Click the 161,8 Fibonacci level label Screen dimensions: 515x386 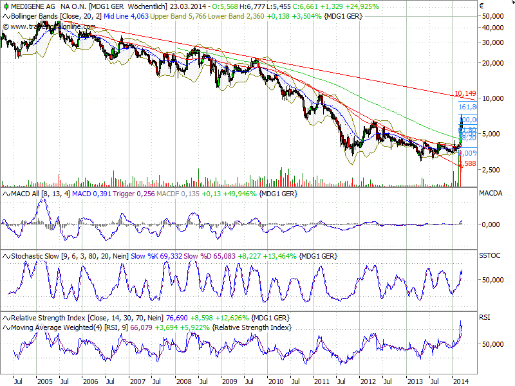468,107
